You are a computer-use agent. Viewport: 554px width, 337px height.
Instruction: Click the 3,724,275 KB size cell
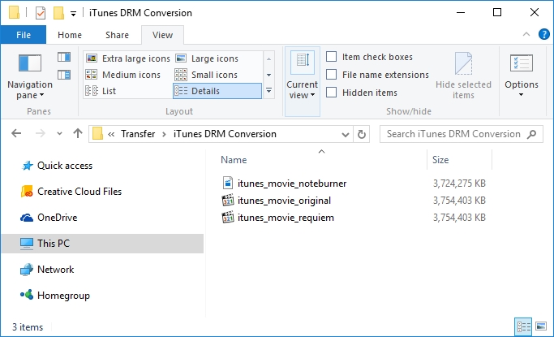(x=459, y=184)
